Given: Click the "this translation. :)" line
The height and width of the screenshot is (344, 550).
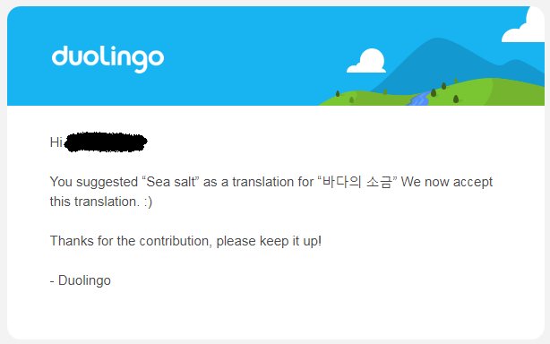Looking at the screenshot, I should tap(100, 202).
